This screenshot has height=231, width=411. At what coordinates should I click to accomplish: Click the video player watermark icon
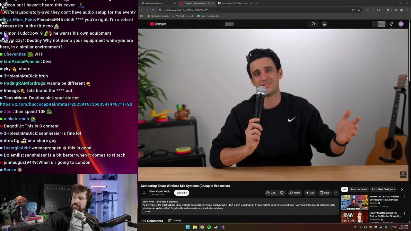tap(403, 174)
